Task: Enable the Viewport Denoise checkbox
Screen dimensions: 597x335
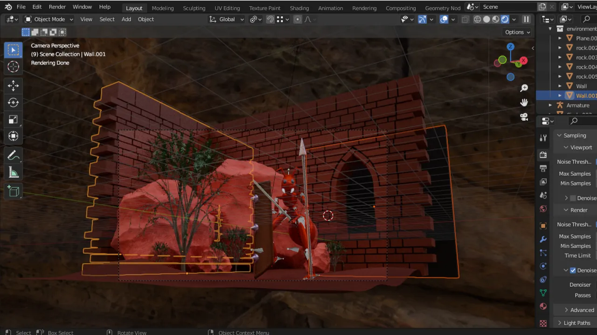Action: click(573, 198)
